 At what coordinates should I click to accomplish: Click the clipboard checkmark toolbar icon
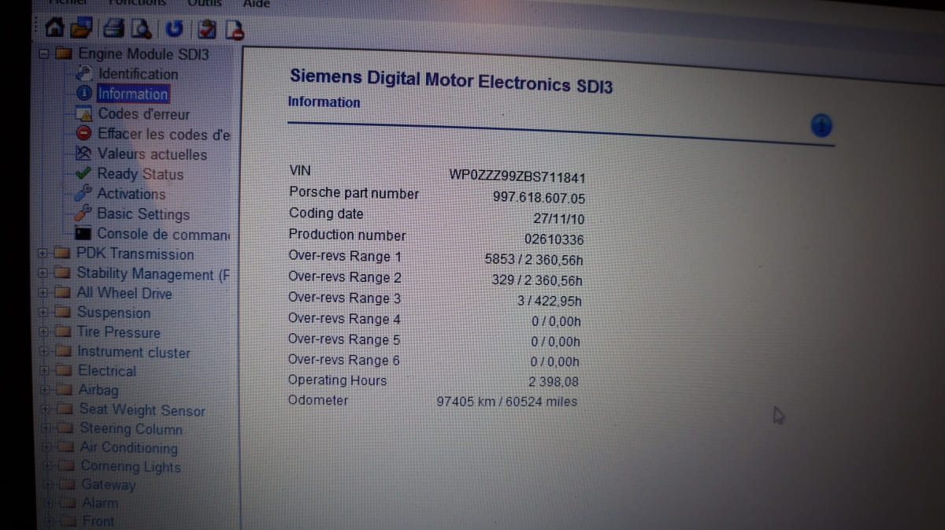click(208, 31)
